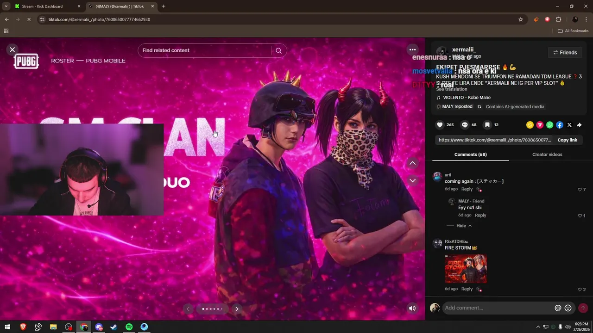Click the search magnifier icon
Screen dimensions: 593x333
click(278, 50)
